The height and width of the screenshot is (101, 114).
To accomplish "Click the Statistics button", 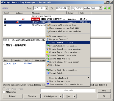I will click(x=32, y=96).
